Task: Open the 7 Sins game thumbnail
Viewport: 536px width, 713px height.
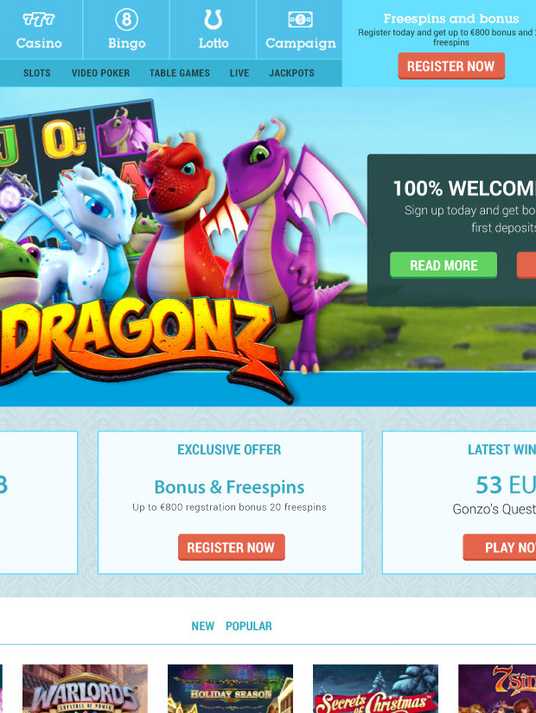Action: click(x=497, y=689)
